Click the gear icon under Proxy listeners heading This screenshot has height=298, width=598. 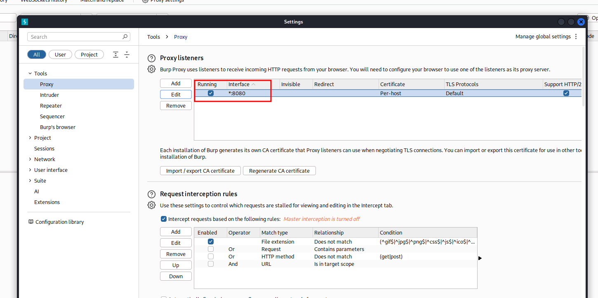[x=152, y=69]
